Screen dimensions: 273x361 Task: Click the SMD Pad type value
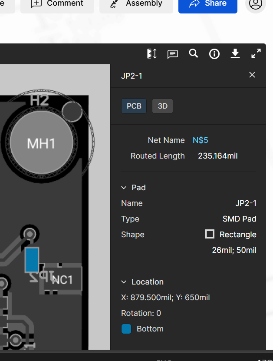[x=240, y=219]
